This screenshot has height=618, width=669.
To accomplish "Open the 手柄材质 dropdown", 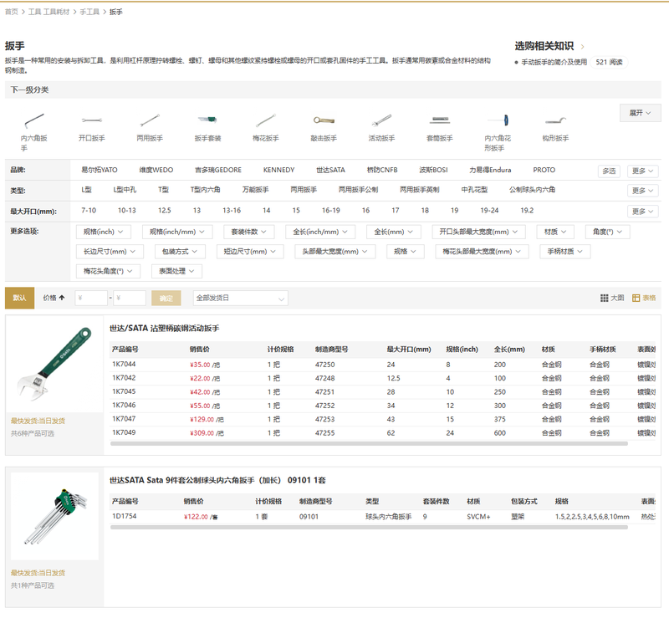I will point(565,252).
